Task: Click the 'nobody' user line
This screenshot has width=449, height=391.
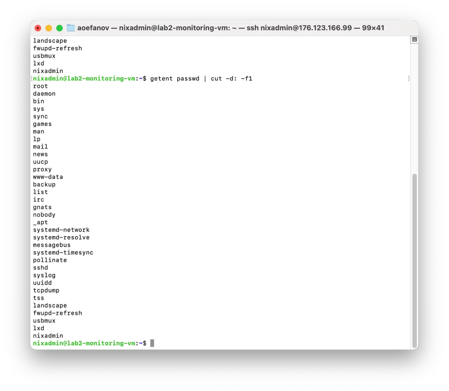Action: pos(44,215)
